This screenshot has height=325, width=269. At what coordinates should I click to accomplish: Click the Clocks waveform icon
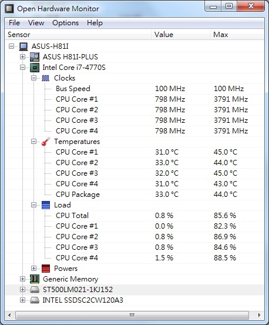click(46, 78)
